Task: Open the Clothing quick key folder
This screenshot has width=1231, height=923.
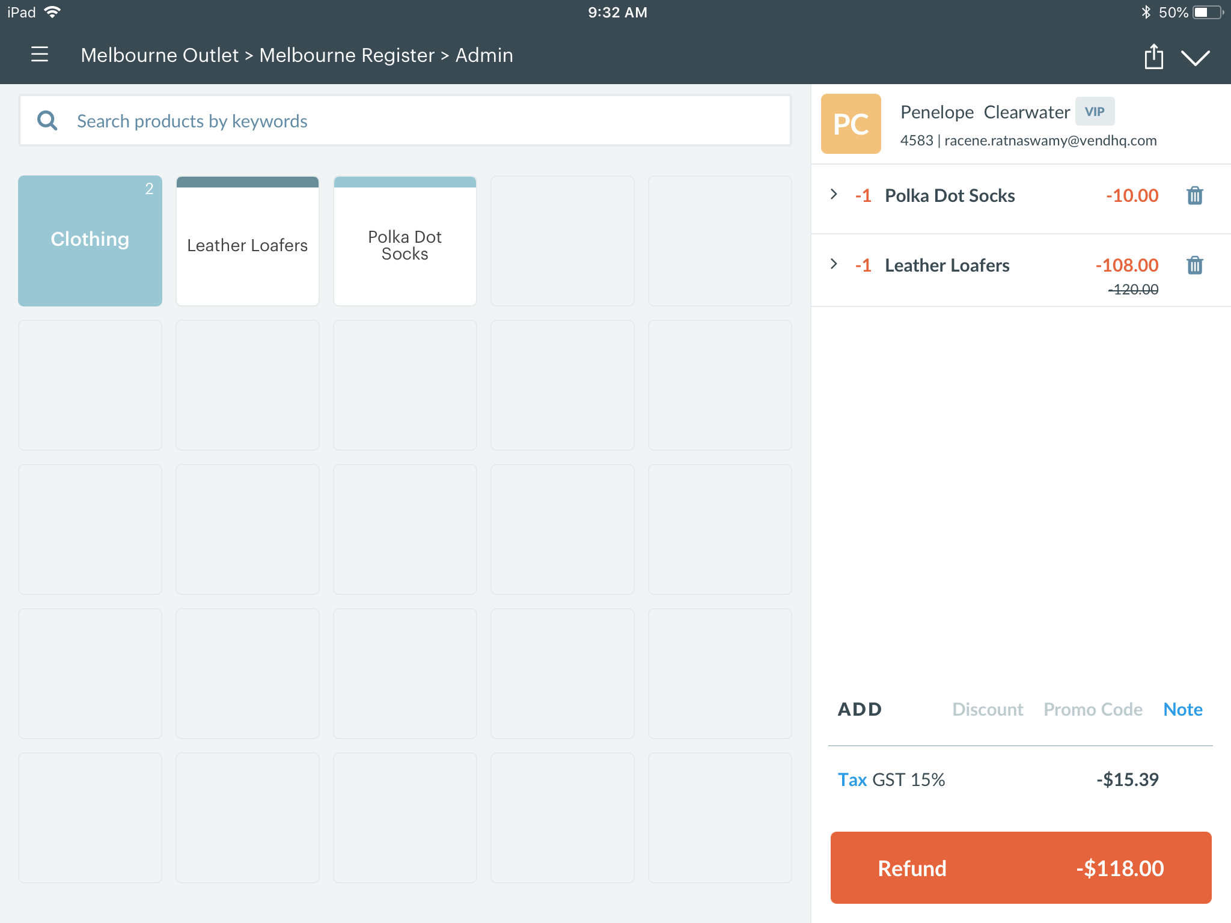Action: 90,240
